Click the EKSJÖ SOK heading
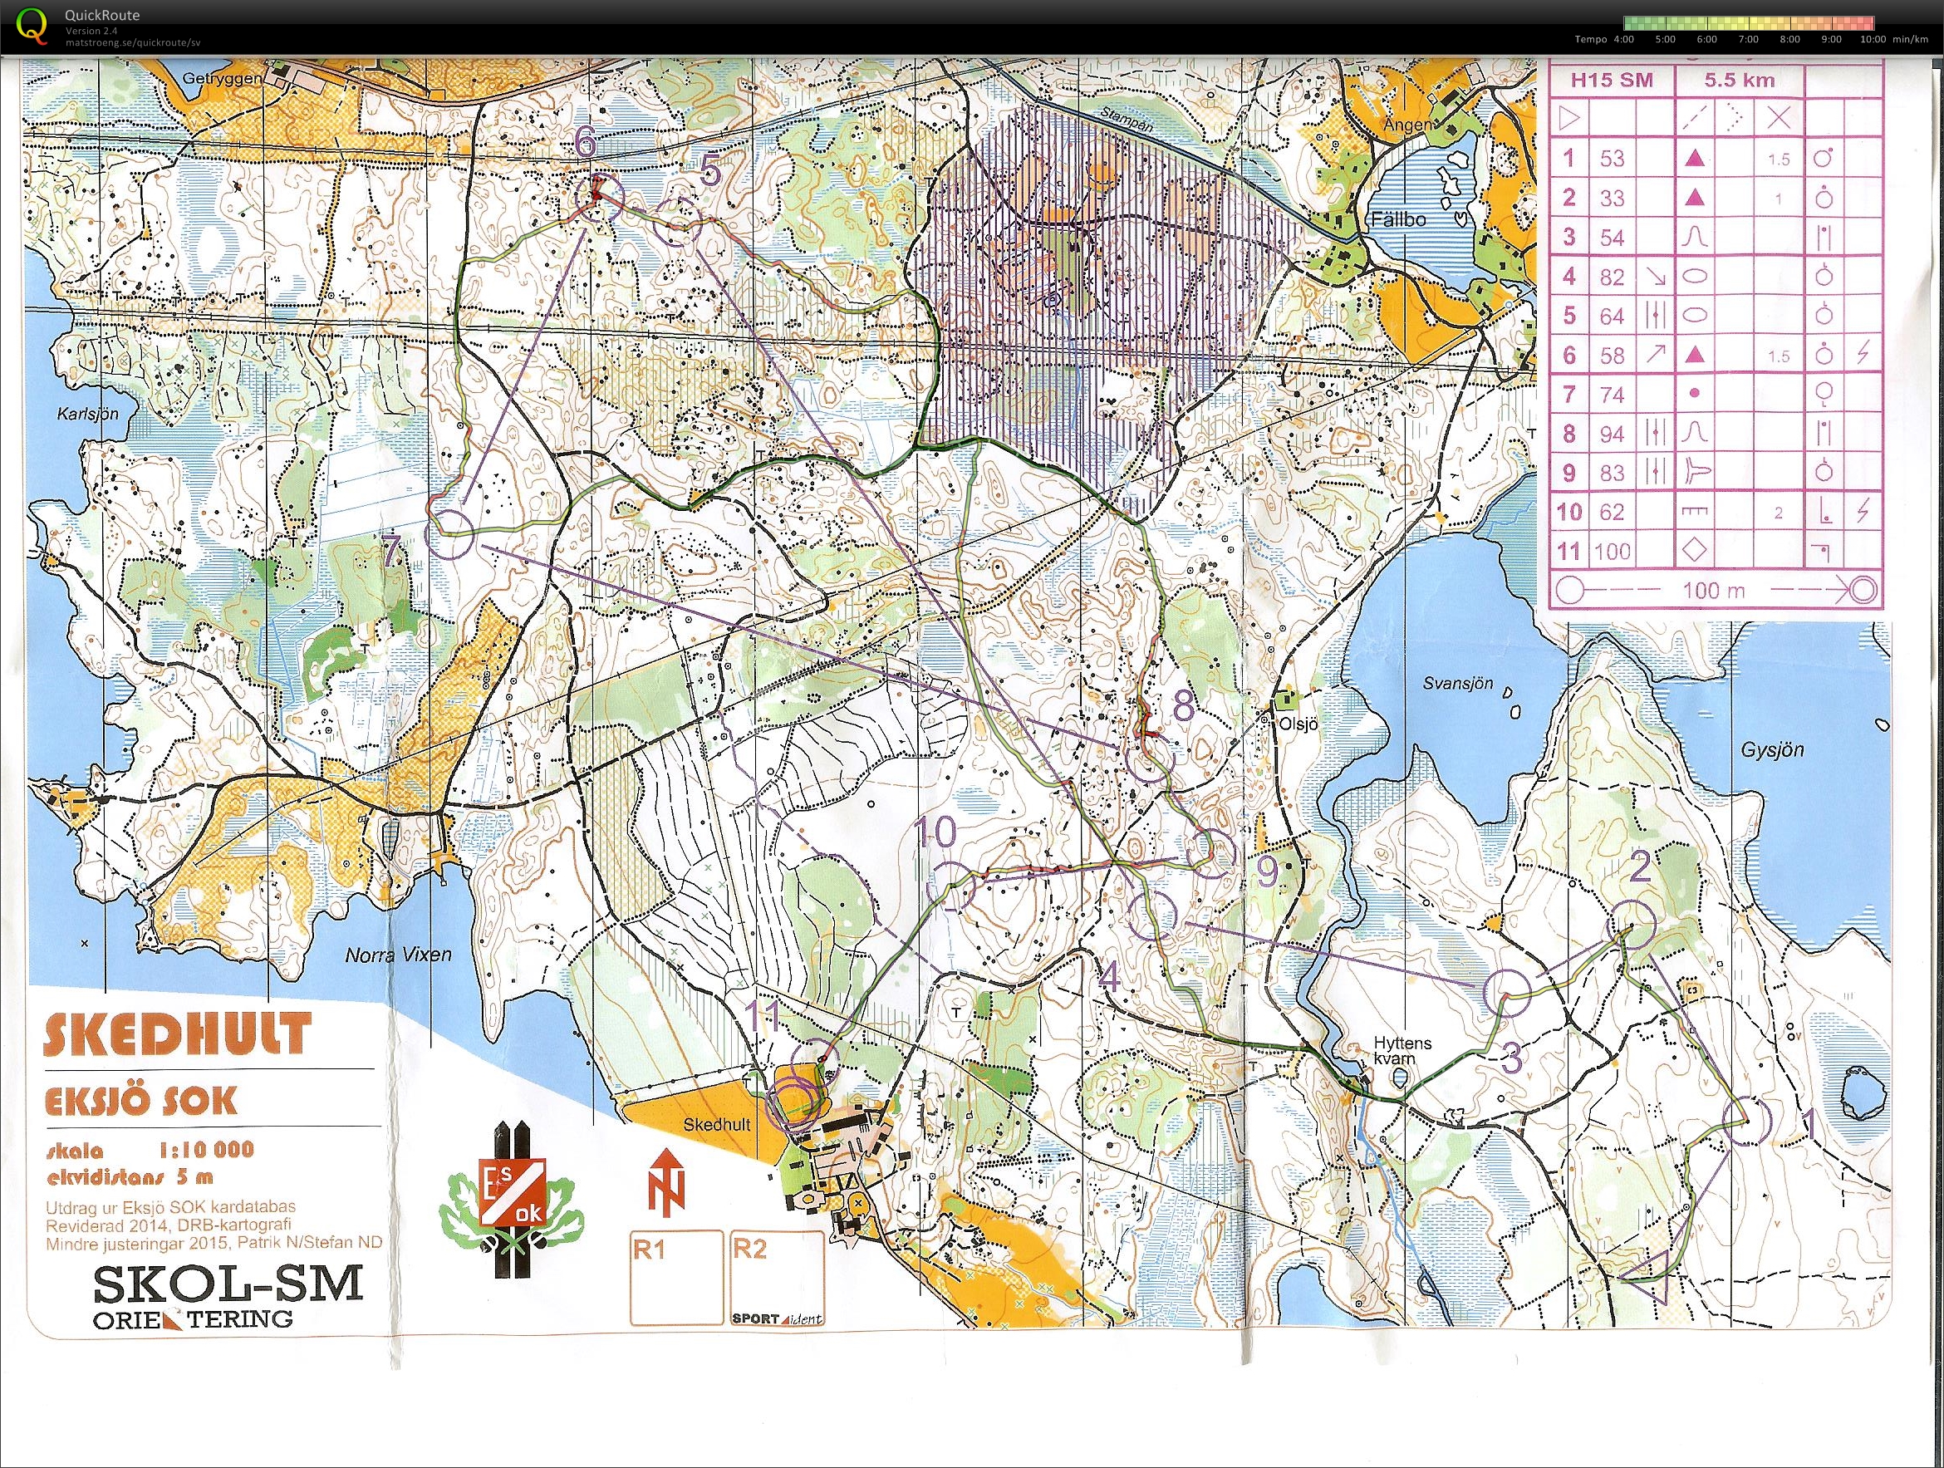 click(x=140, y=1101)
